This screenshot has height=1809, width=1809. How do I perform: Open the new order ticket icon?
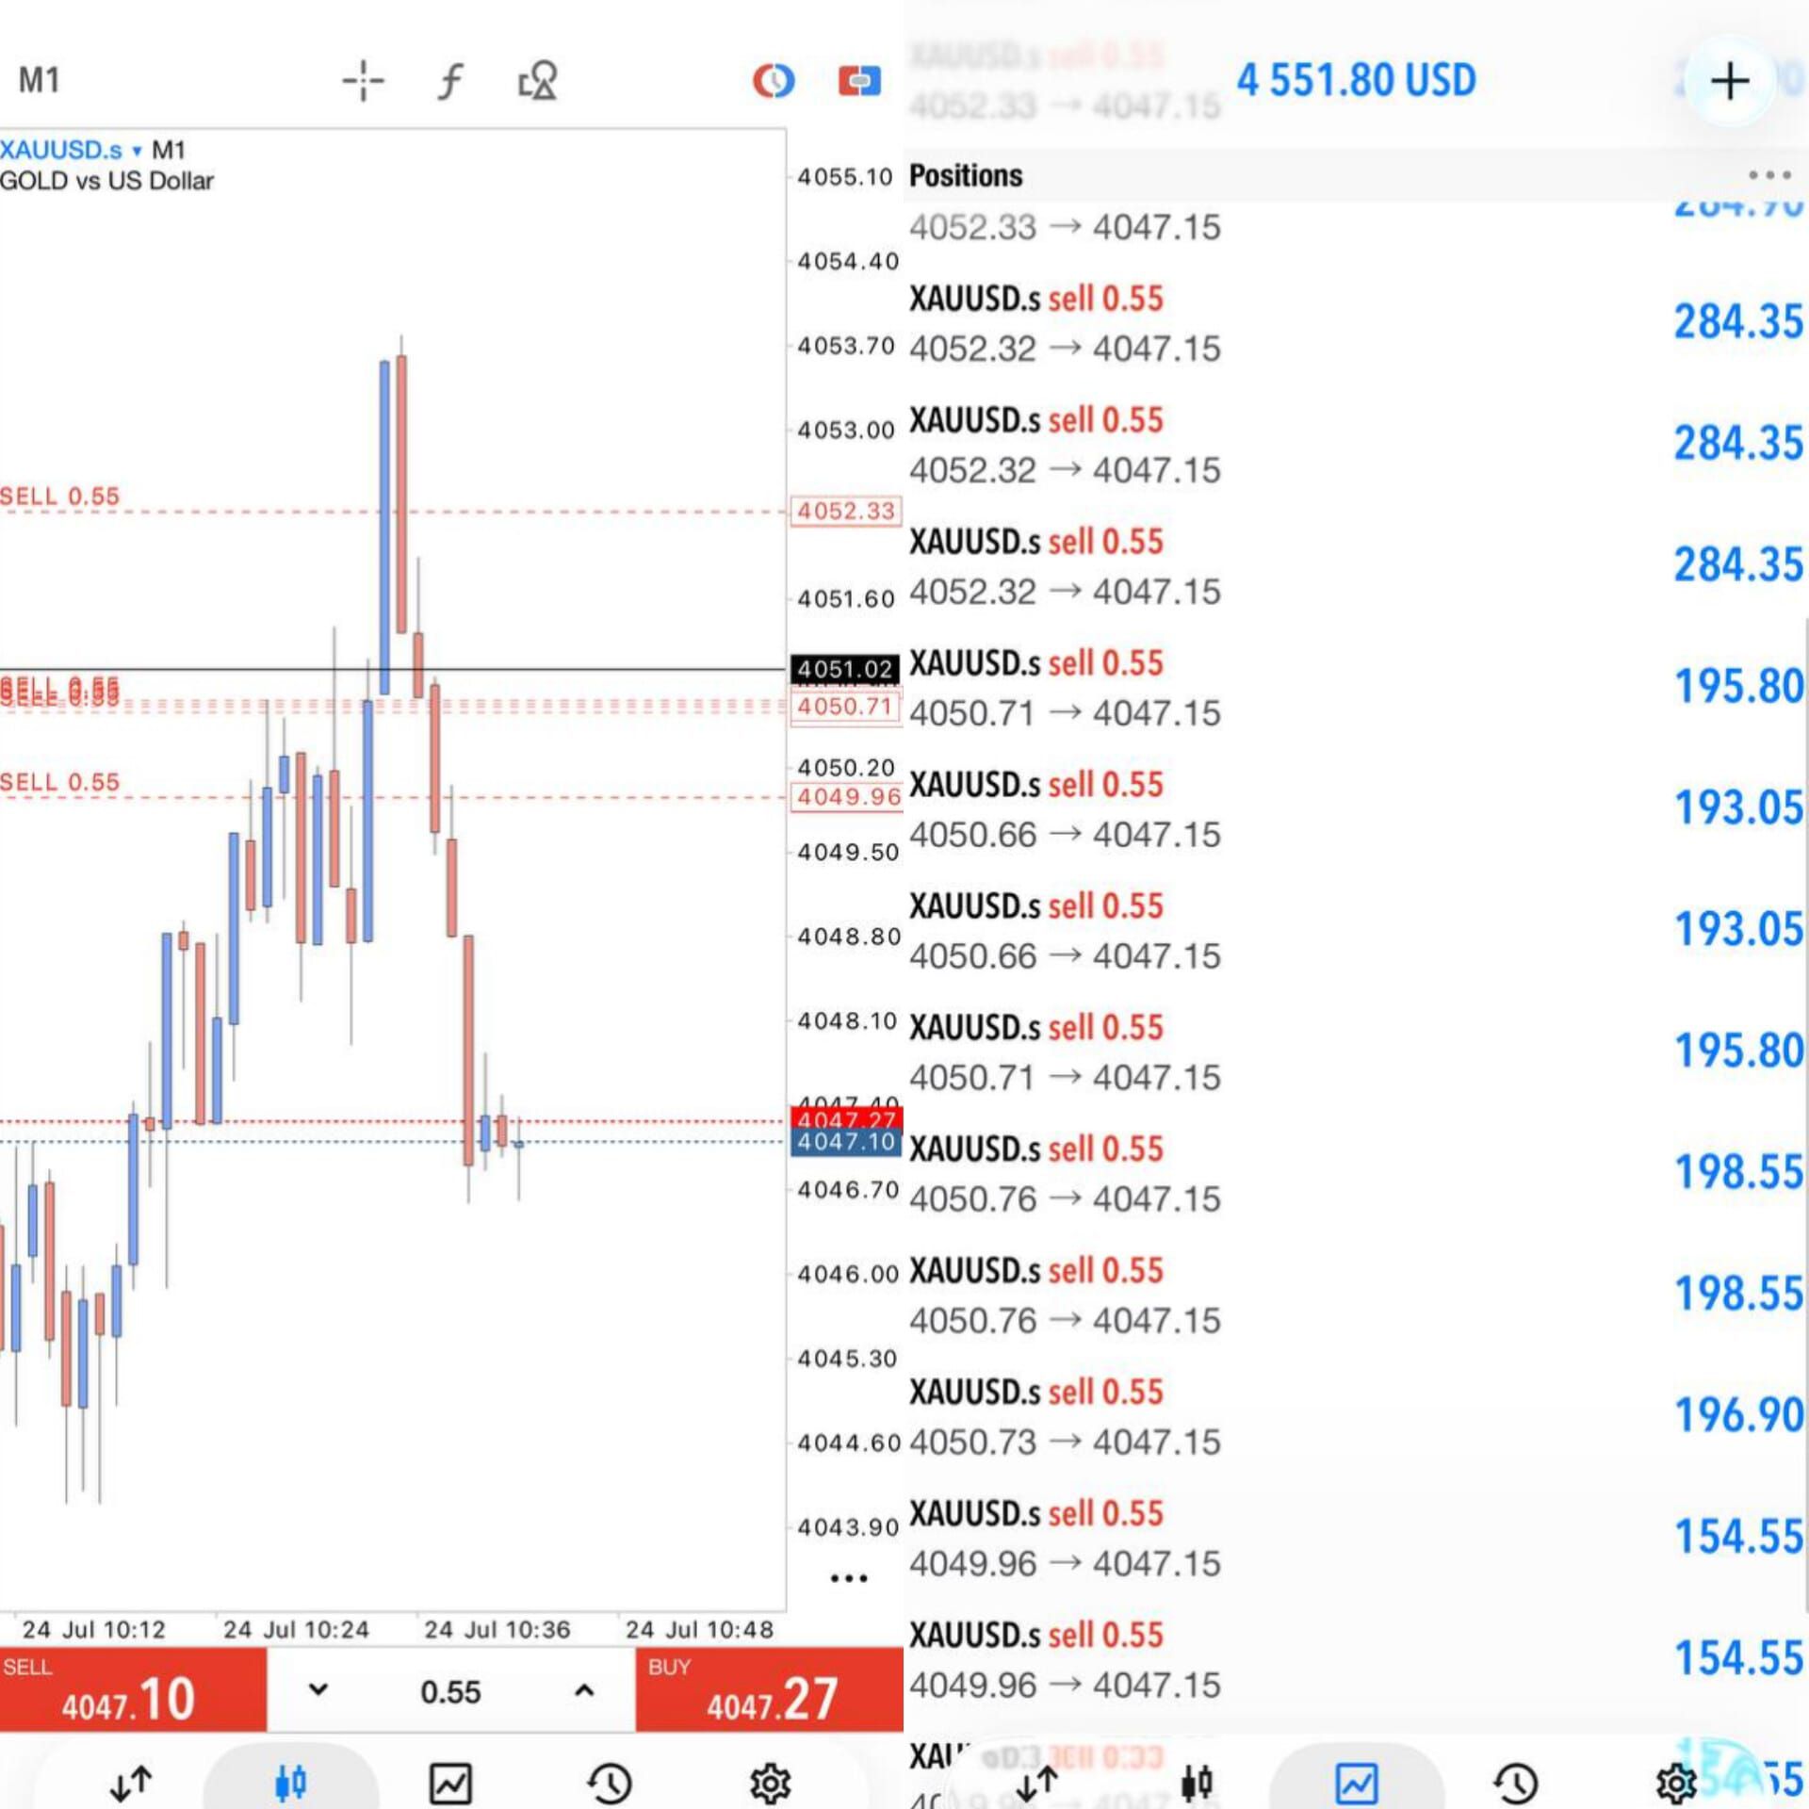tap(859, 81)
